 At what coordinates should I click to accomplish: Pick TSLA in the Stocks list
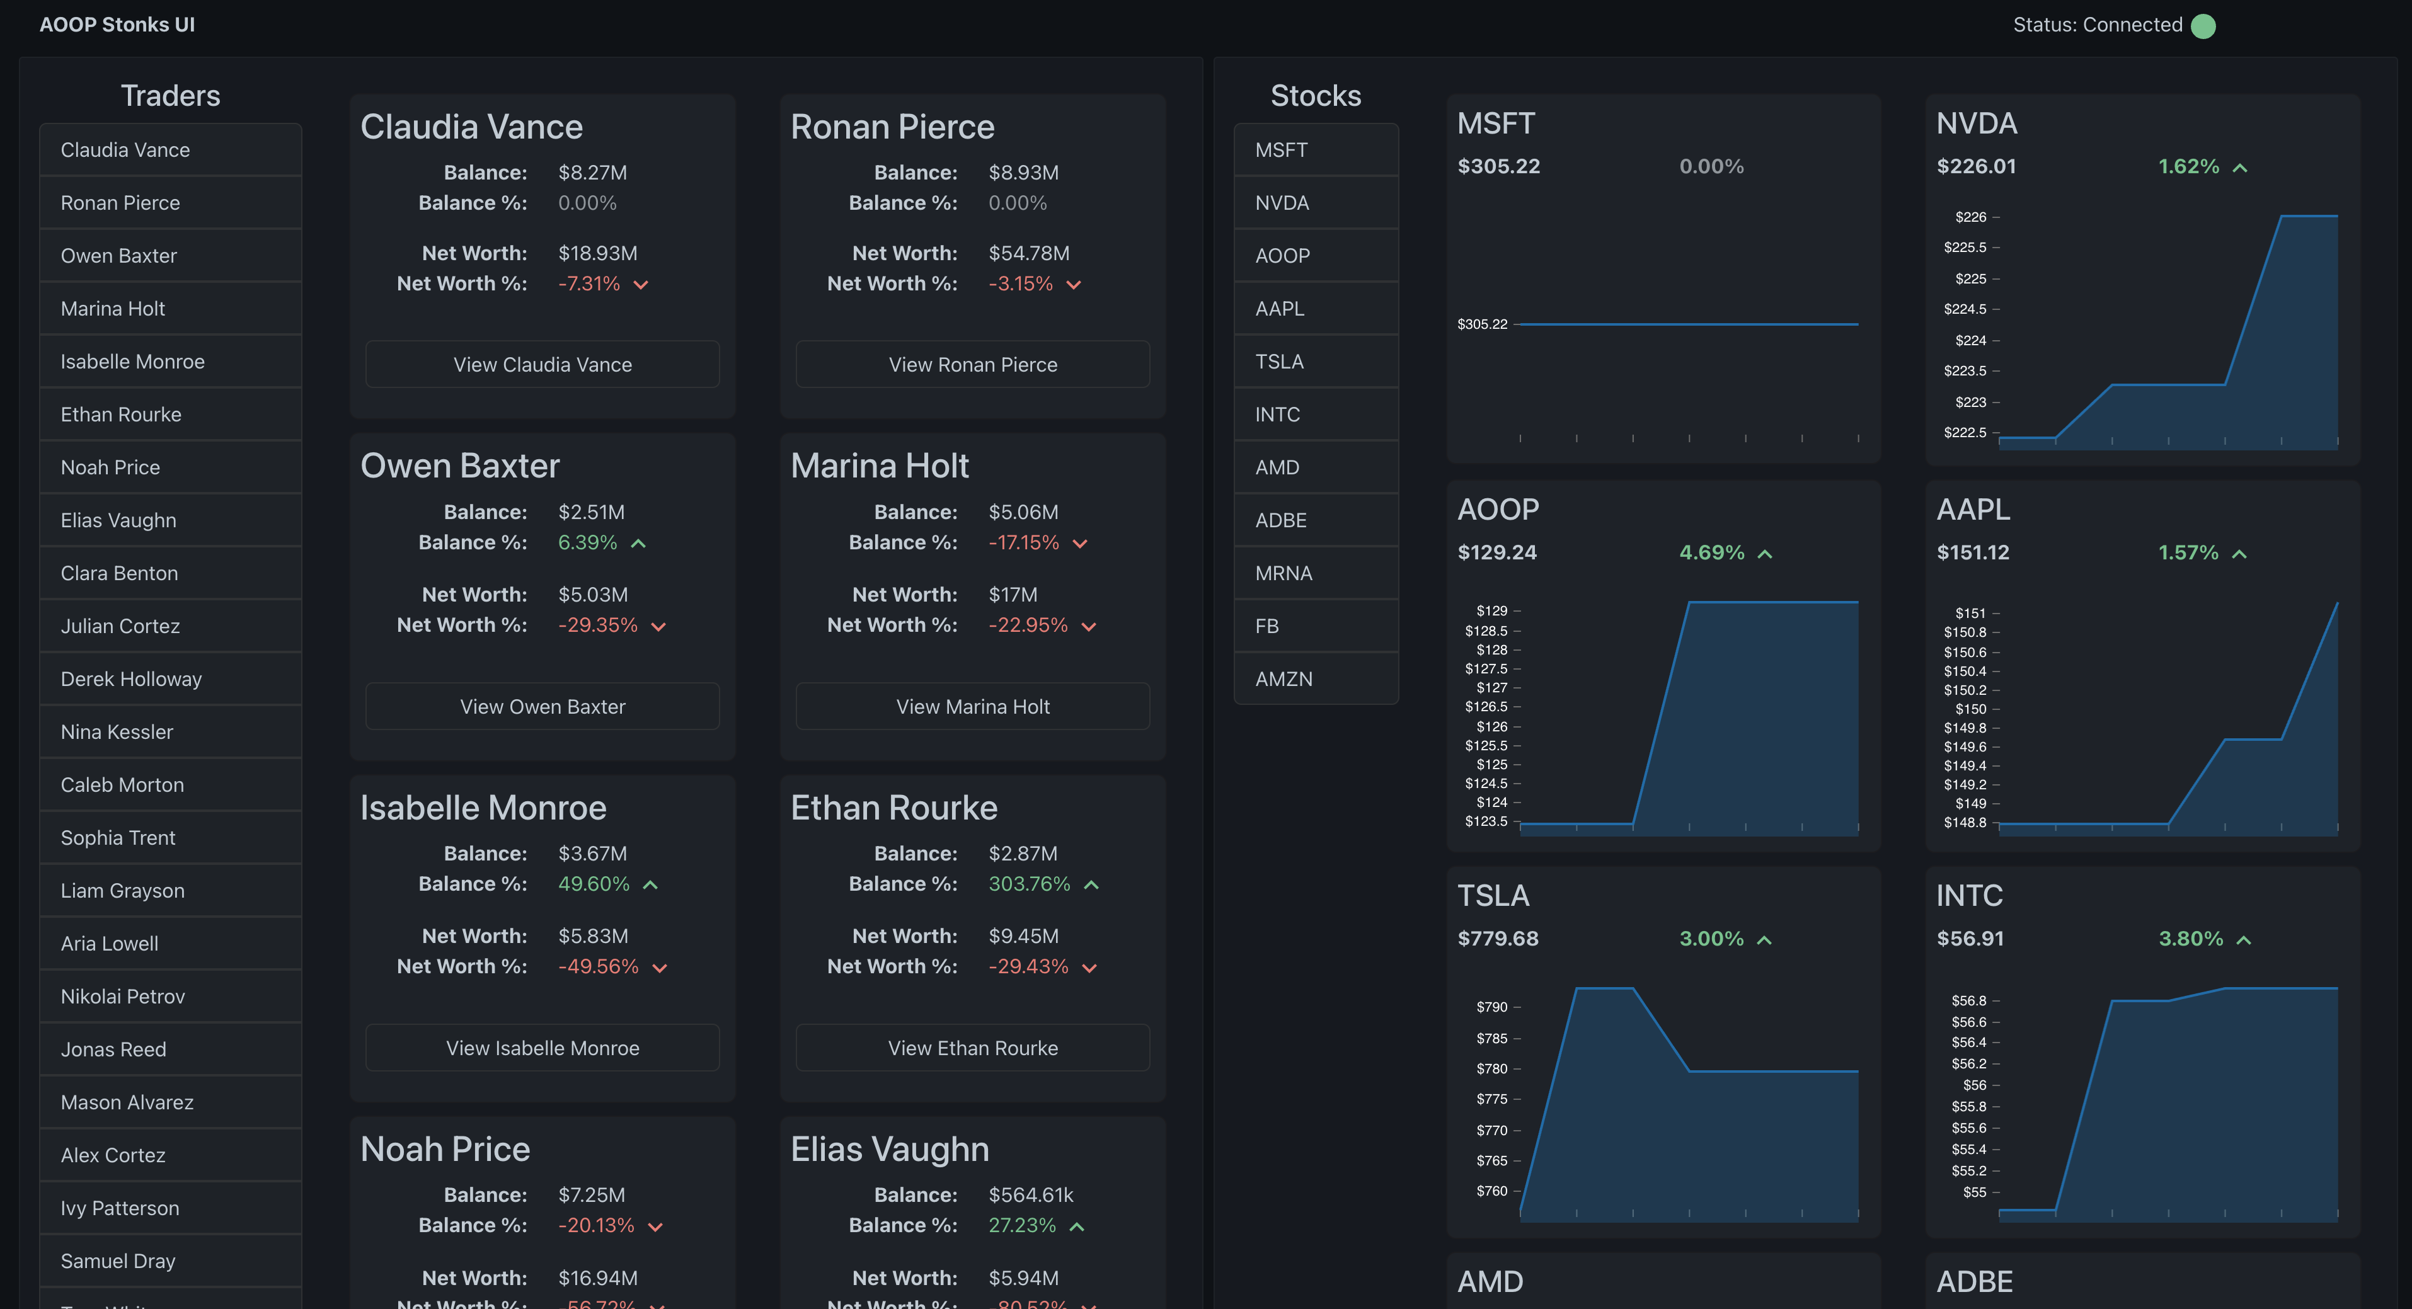point(1316,362)
